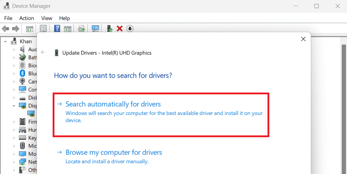
Task: Click the Enable device green-arrow toolbar icon
Action: [110, 29]
